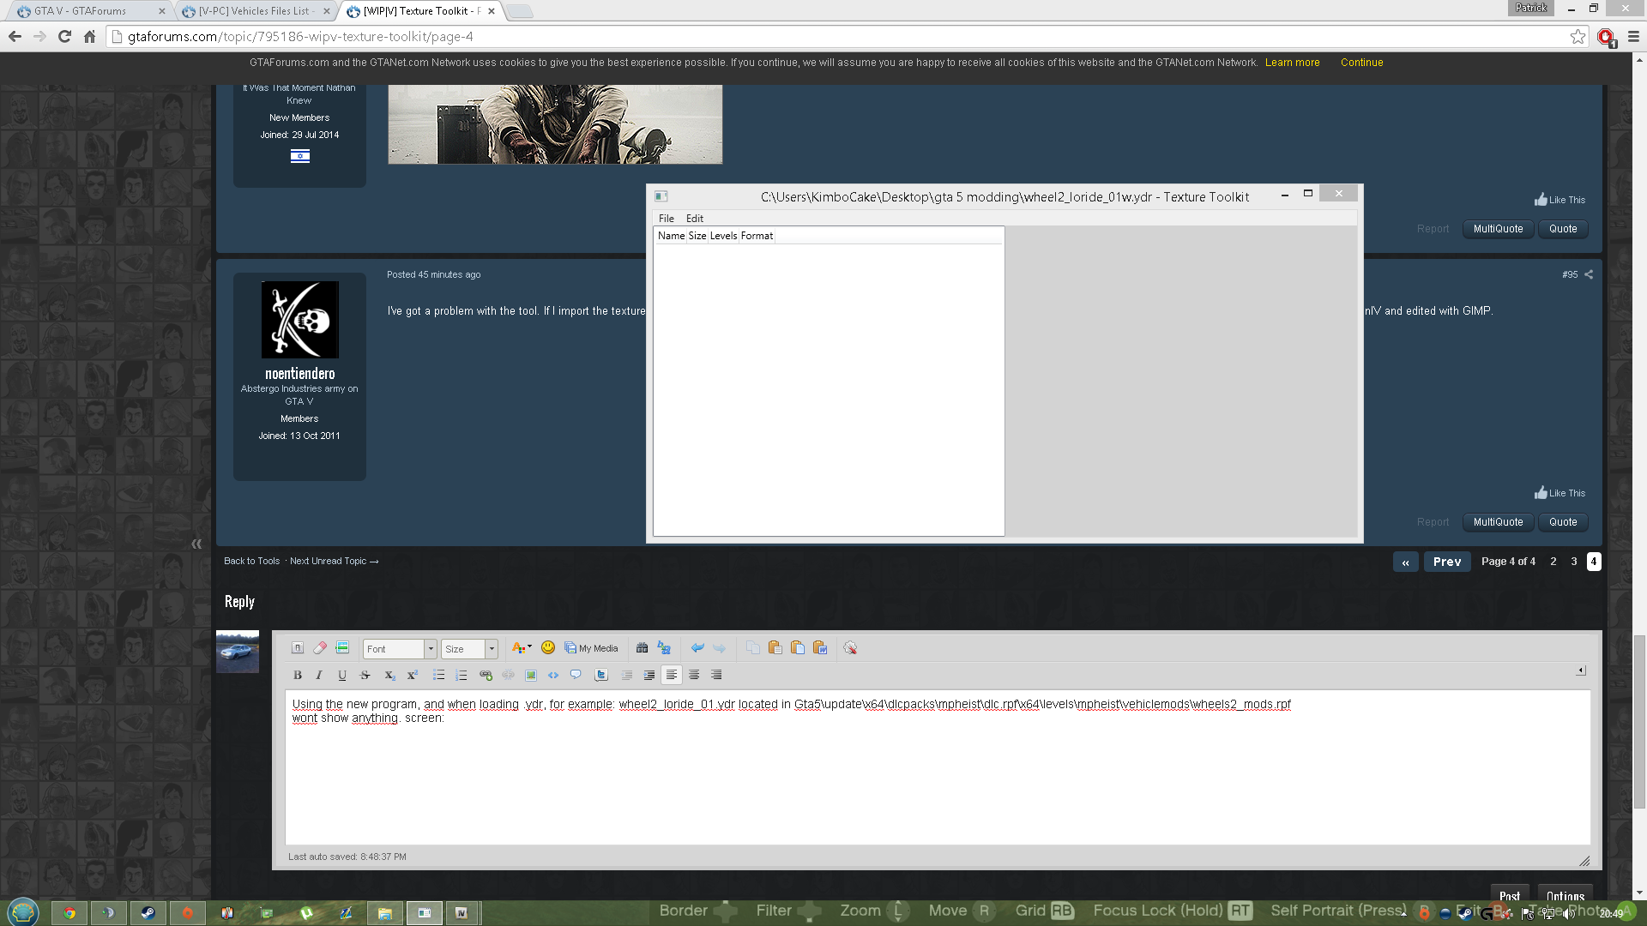Toggle bold formatting in reply editor
This screenshot has height=926, width=1647.
pyautogui.click(x=298, y=676)
